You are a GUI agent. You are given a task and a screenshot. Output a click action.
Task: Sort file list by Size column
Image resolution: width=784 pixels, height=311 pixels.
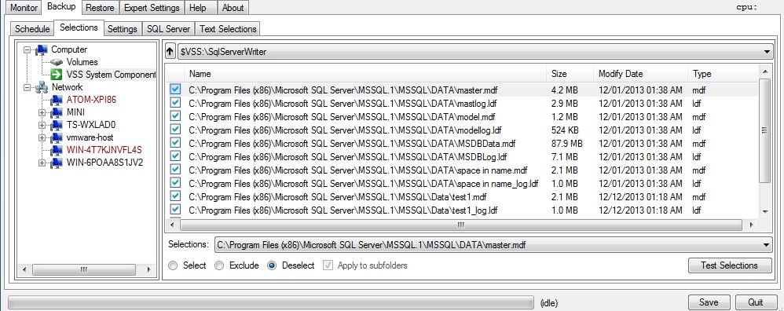tap(570, 74)
